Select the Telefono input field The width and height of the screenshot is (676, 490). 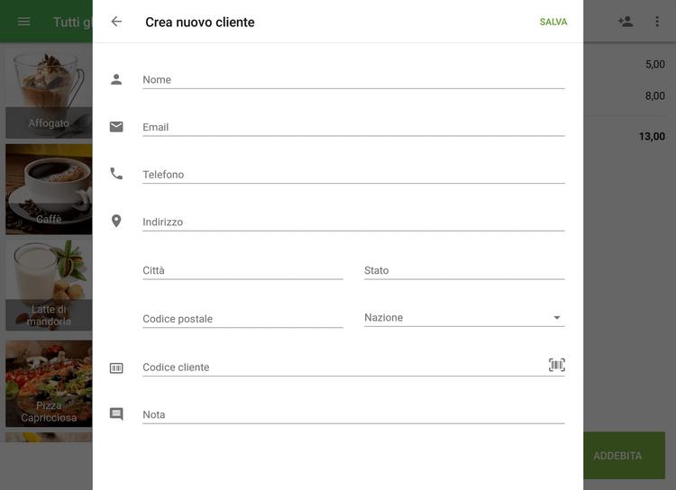pyautogui.click(x=353, y=175)
